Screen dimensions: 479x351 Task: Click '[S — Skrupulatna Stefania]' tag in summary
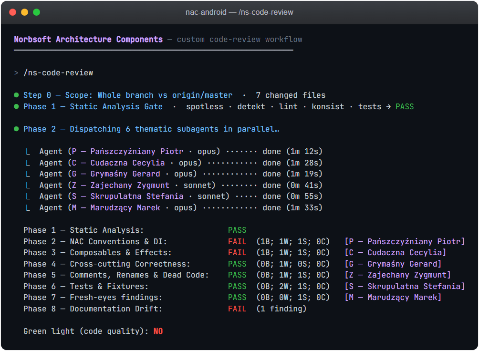pyautogui.click(x=405, y=287)
